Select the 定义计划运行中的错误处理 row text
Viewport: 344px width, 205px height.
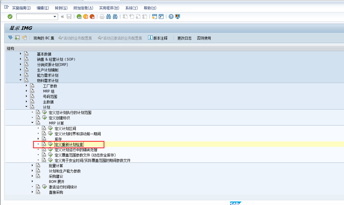[76, 150]
